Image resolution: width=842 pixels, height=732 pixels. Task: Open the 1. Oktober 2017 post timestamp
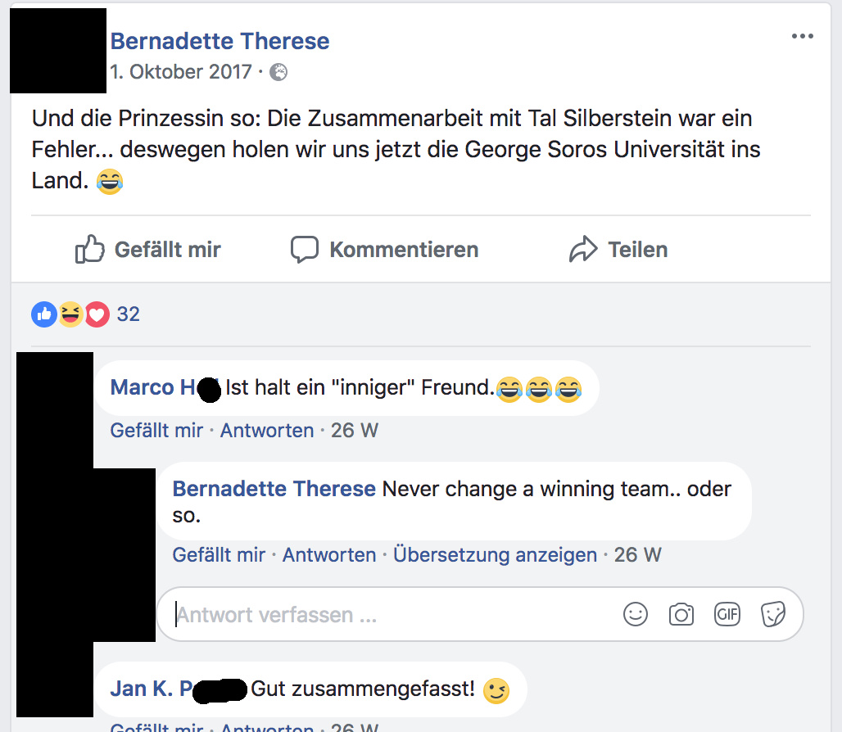181,72
